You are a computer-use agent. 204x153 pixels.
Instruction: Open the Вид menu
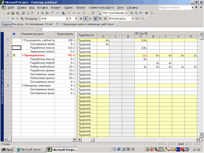click(x=32, y=7)
